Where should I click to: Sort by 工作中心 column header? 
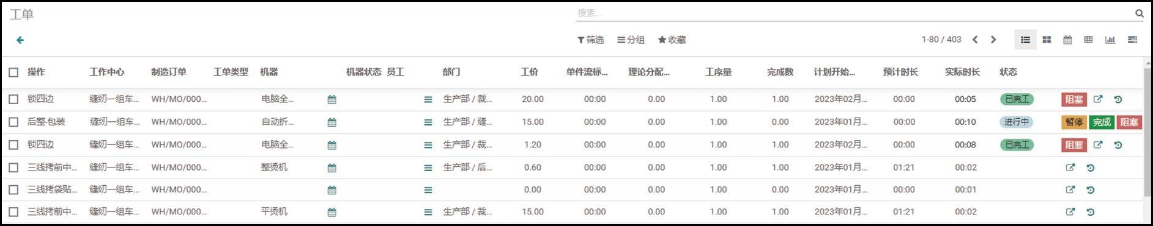[107, 72]
